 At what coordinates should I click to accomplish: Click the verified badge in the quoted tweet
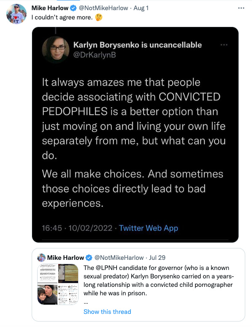[89, 258]
